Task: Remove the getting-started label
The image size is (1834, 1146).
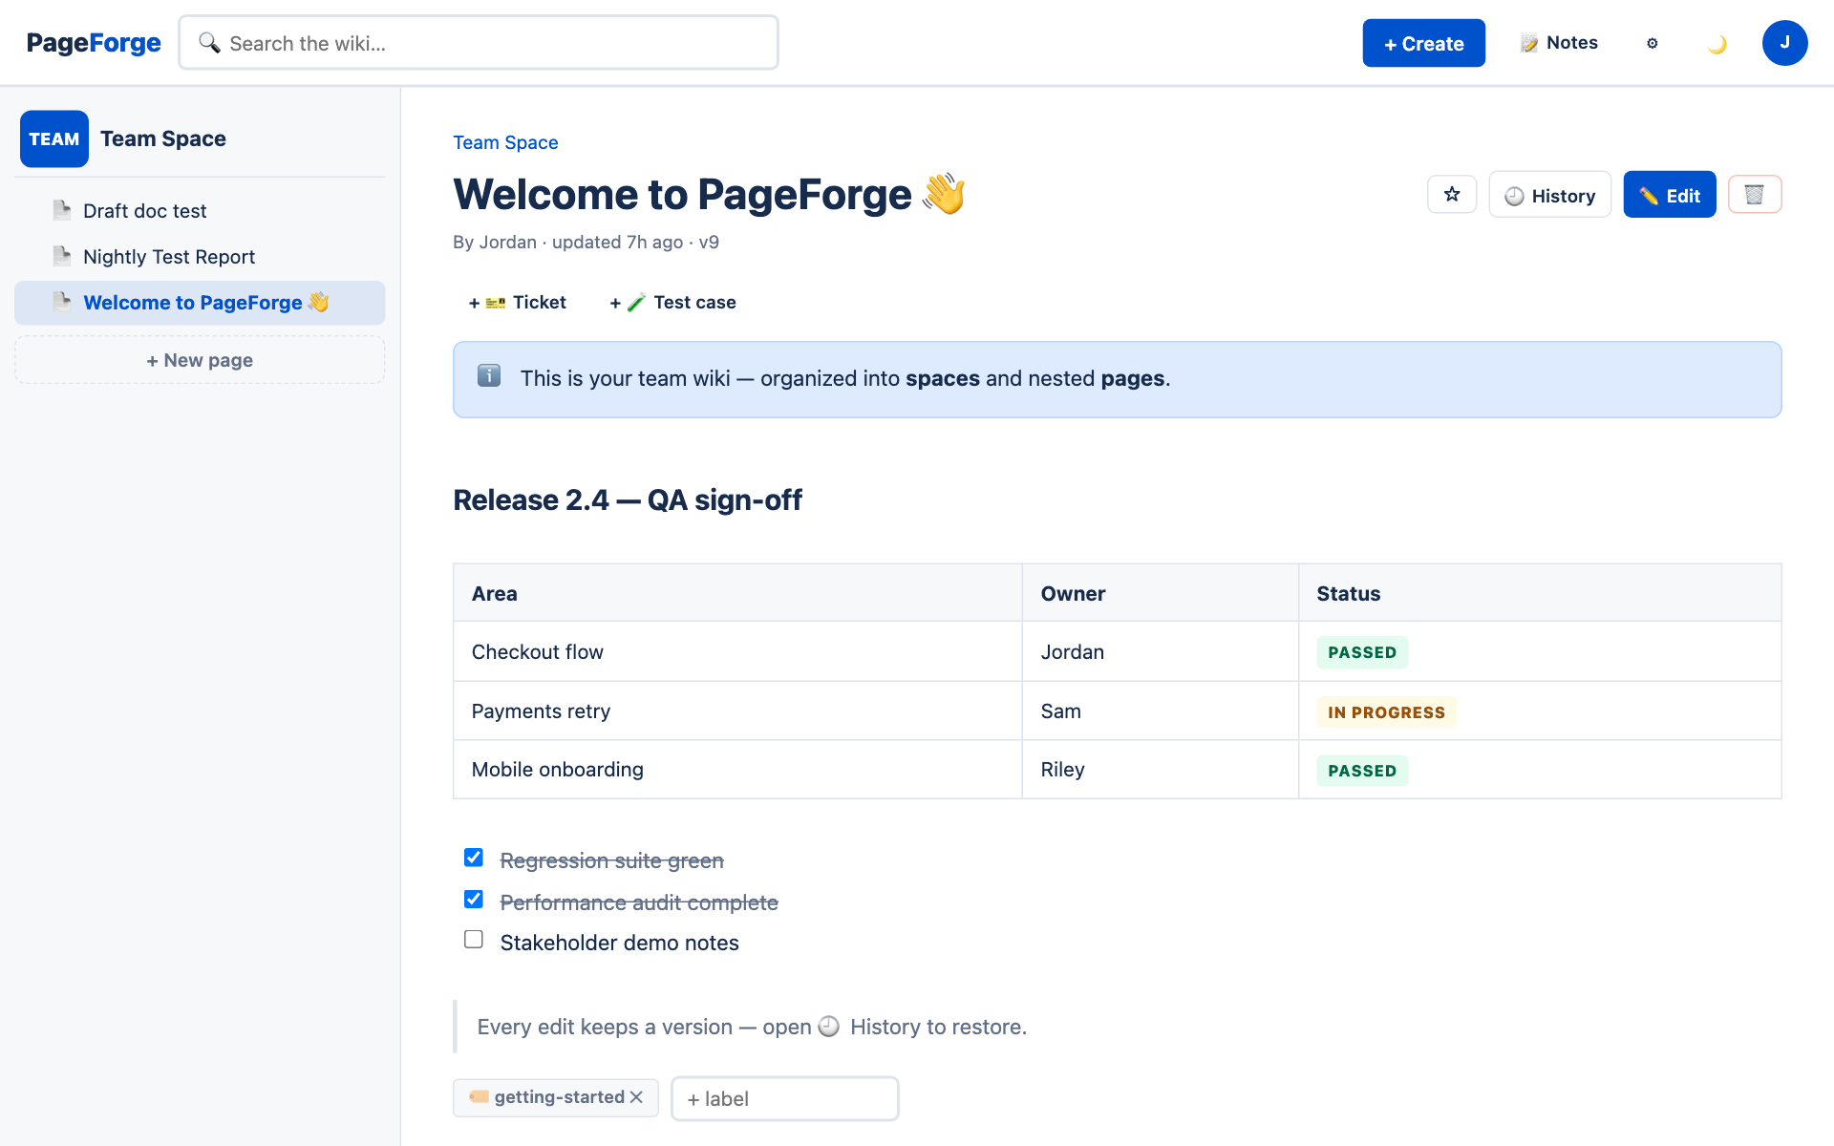Action: tap(636, 1097)
